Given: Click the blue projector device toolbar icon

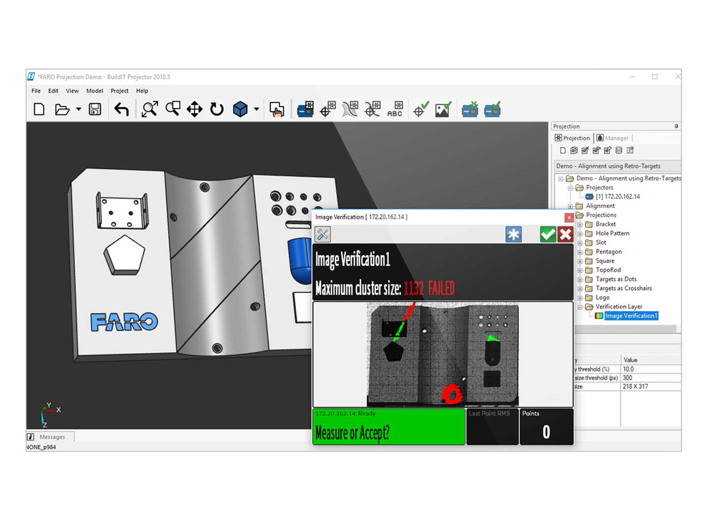Looking at the screenshot, I should [305, 109].
